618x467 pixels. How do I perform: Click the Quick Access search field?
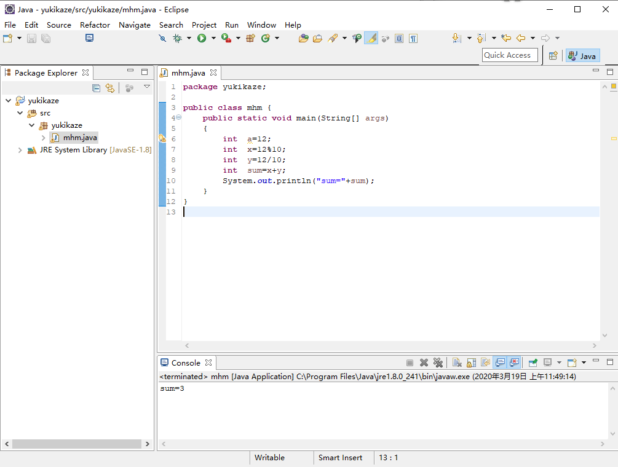pyautogui.click(x=510, y=55)
